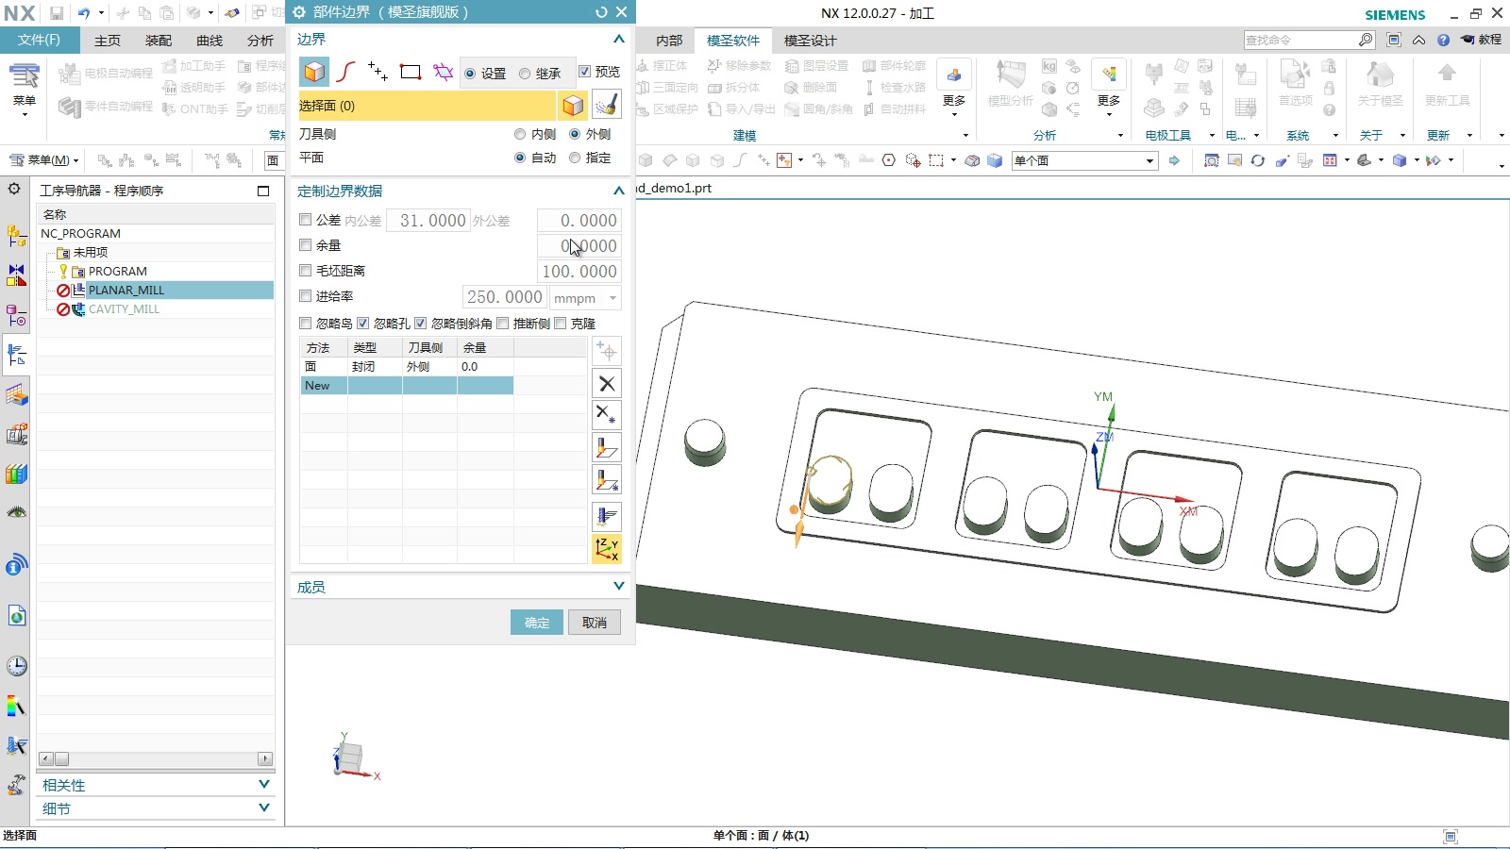Click the blue help question-mark icon
Viewport: 1510px width, 849px height.
tap(1443, 40)
